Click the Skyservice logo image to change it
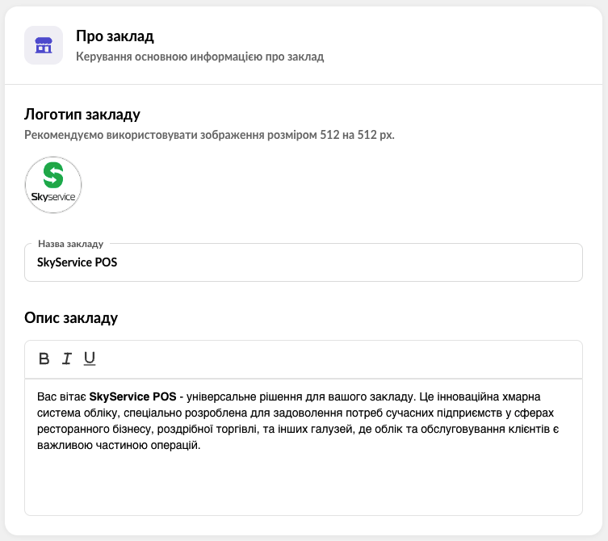 pos(53,185)
